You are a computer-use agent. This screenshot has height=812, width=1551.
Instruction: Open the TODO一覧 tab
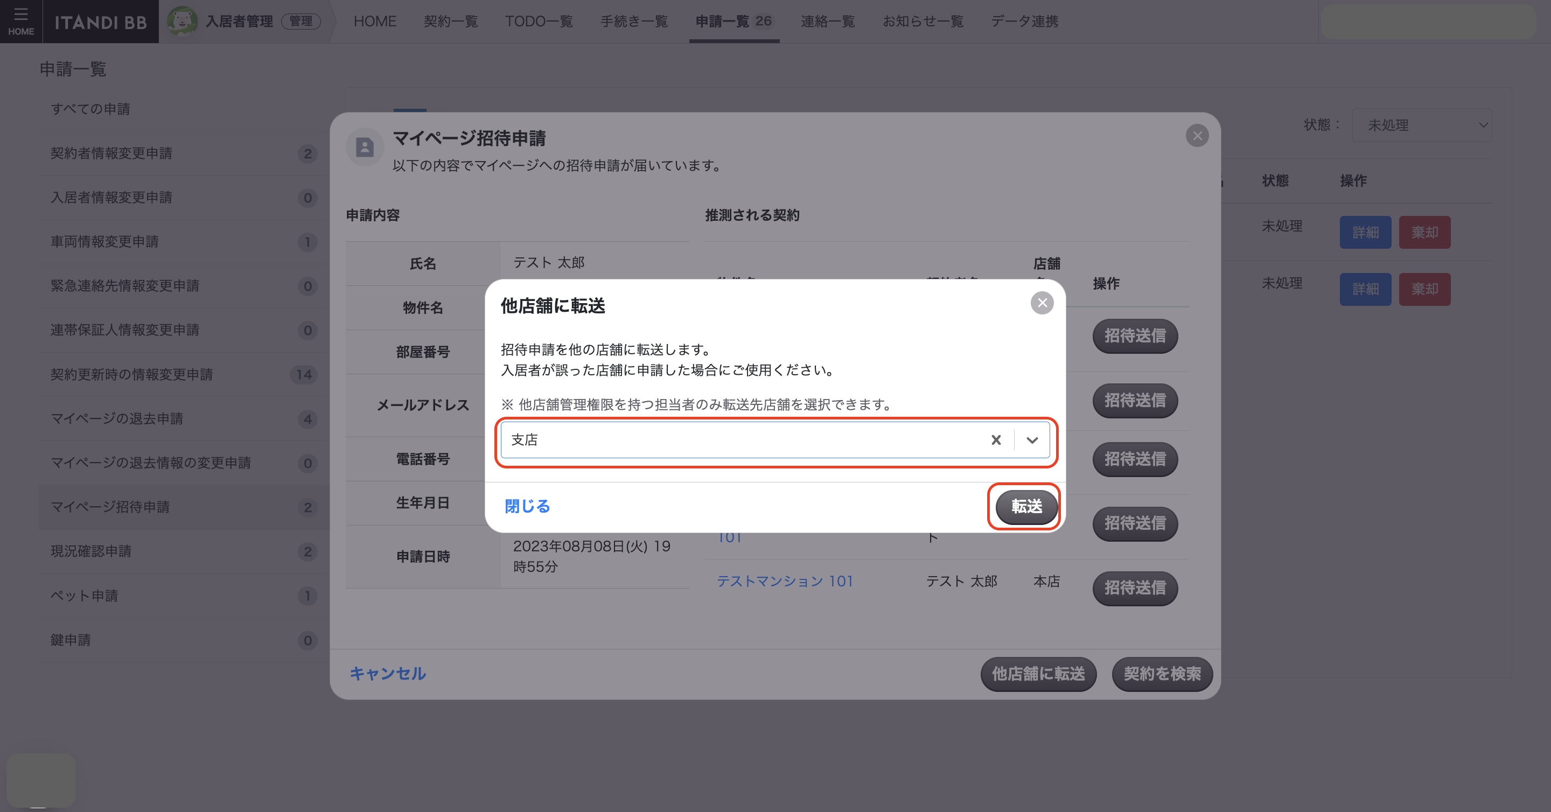click(539, 22)
